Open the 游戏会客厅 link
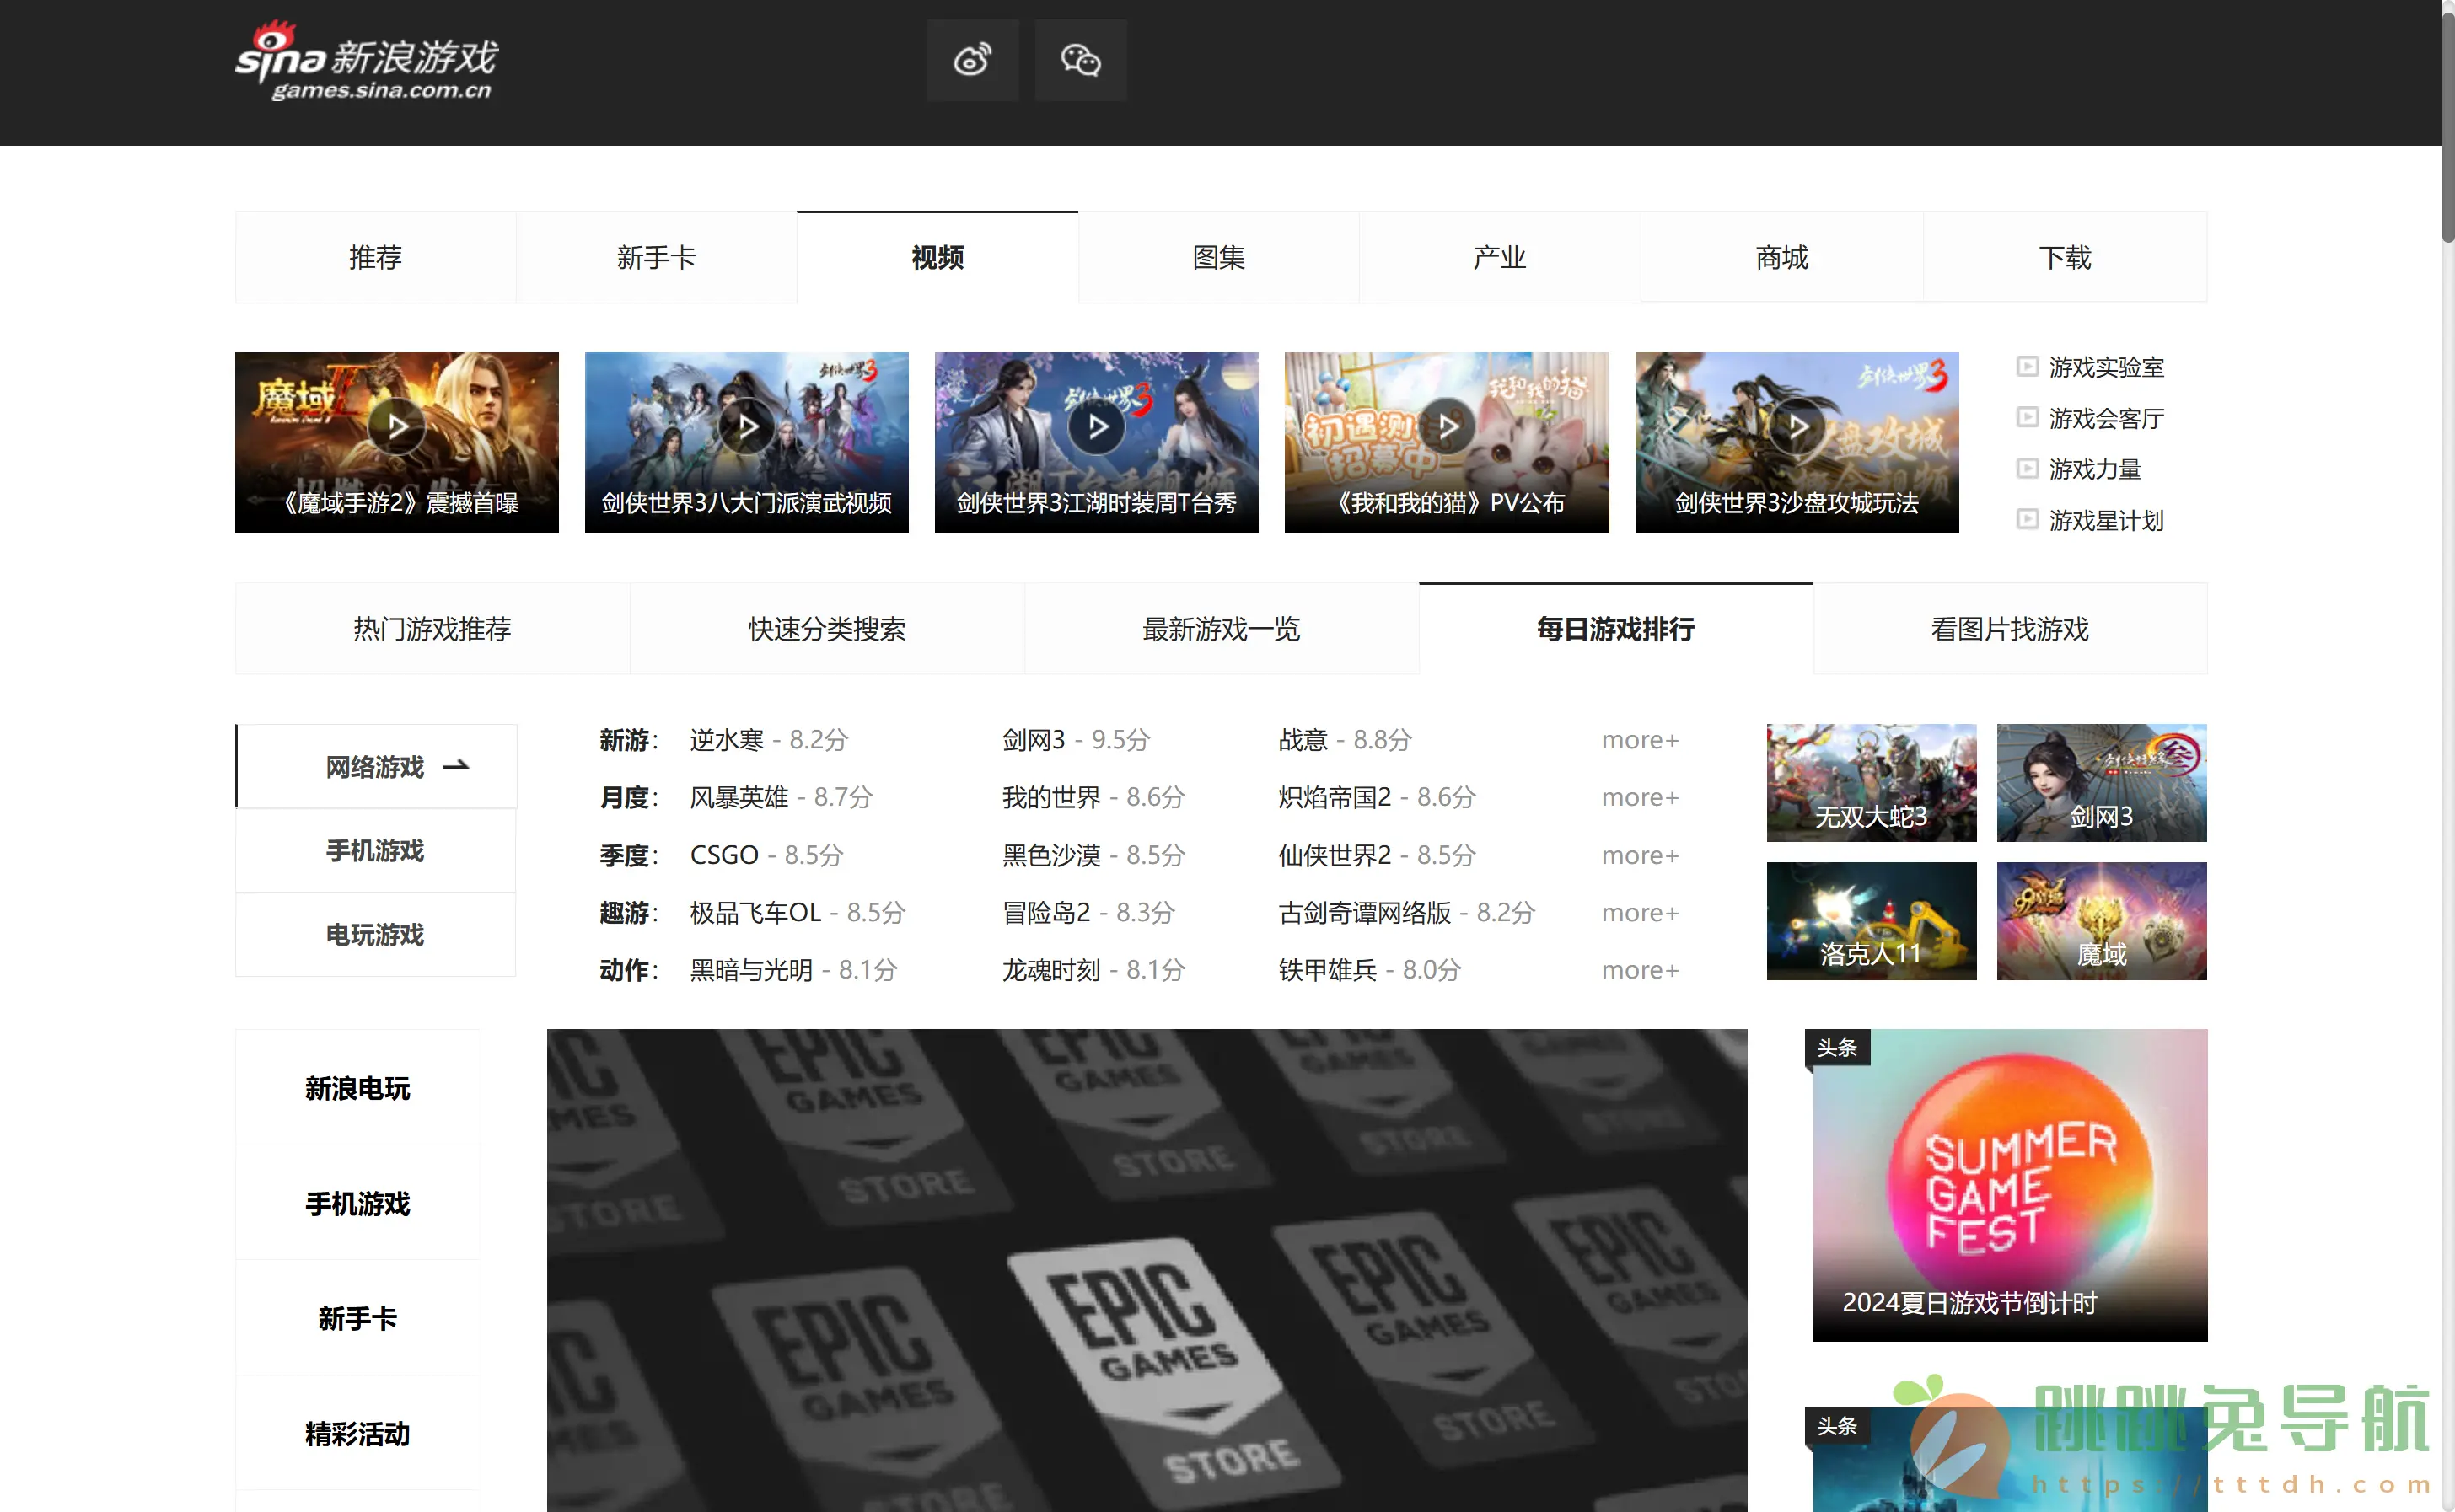 (x=2106, y=418)
